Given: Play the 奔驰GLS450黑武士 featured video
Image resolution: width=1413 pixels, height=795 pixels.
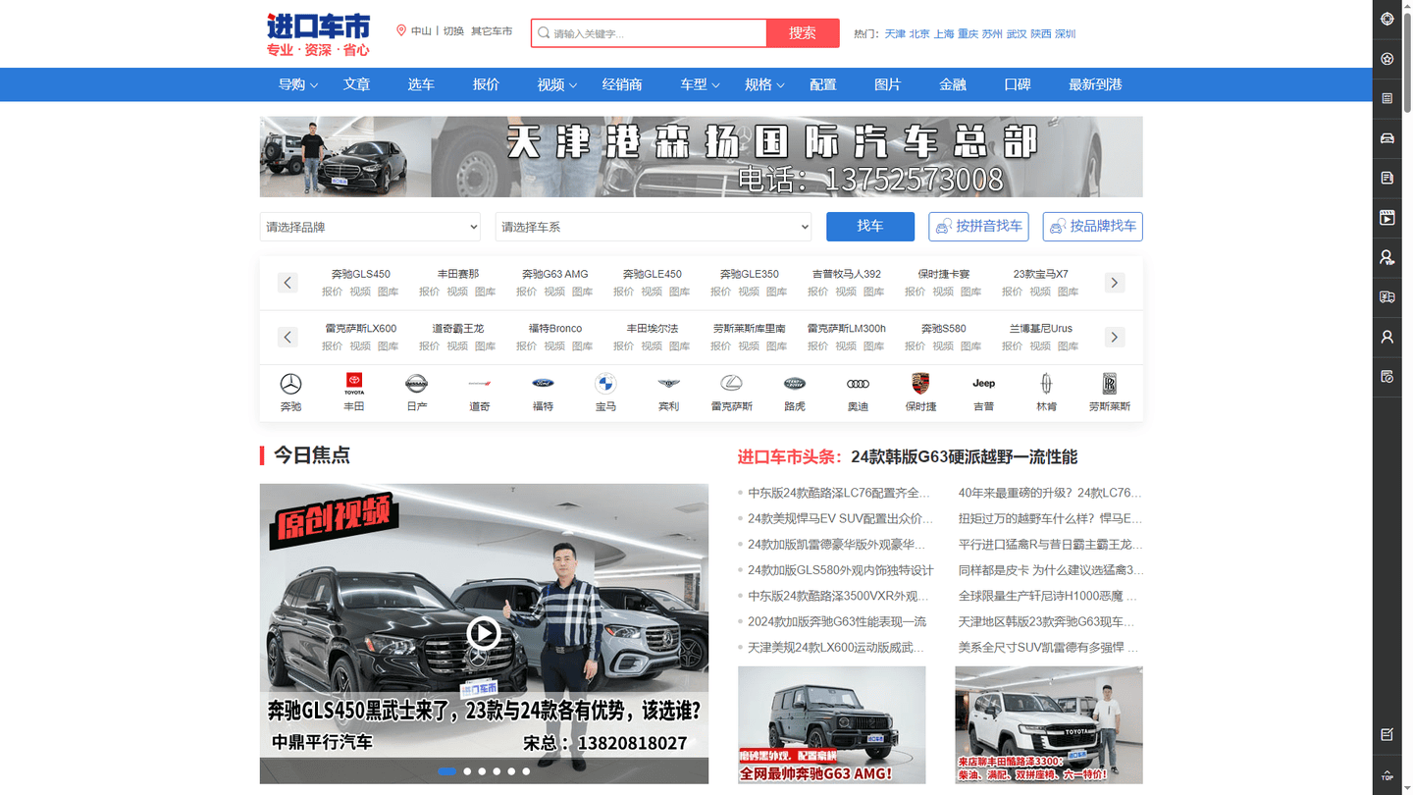Looking at the screenshot, I should pyautogui.click(x=483, y=633).
